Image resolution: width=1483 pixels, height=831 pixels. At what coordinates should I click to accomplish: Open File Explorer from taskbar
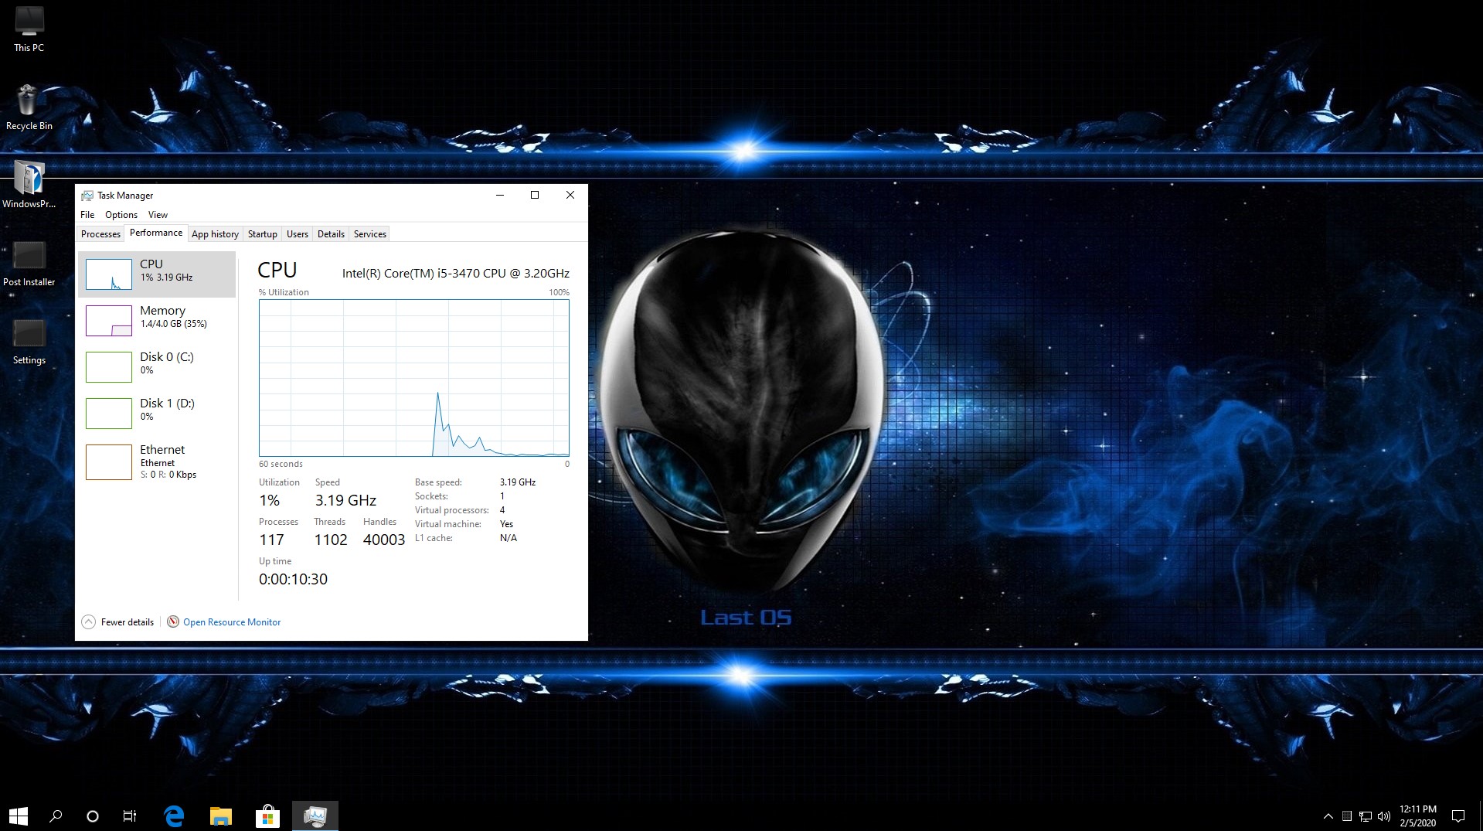pos(221,816)
